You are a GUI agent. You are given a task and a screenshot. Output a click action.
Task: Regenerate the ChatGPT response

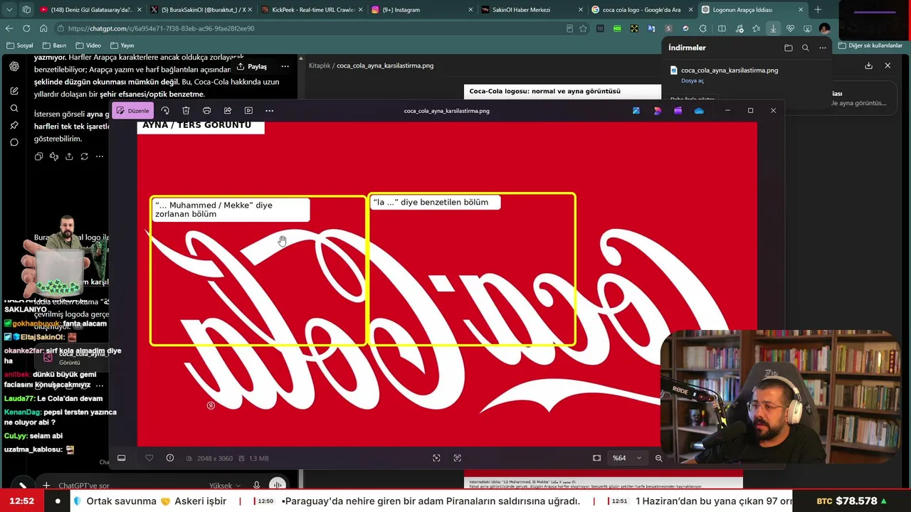[84, 156]
